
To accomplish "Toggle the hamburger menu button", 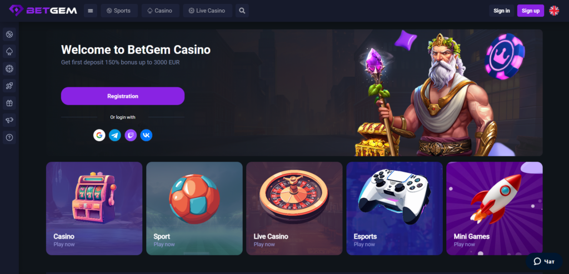I will click(x=91, y=11).
